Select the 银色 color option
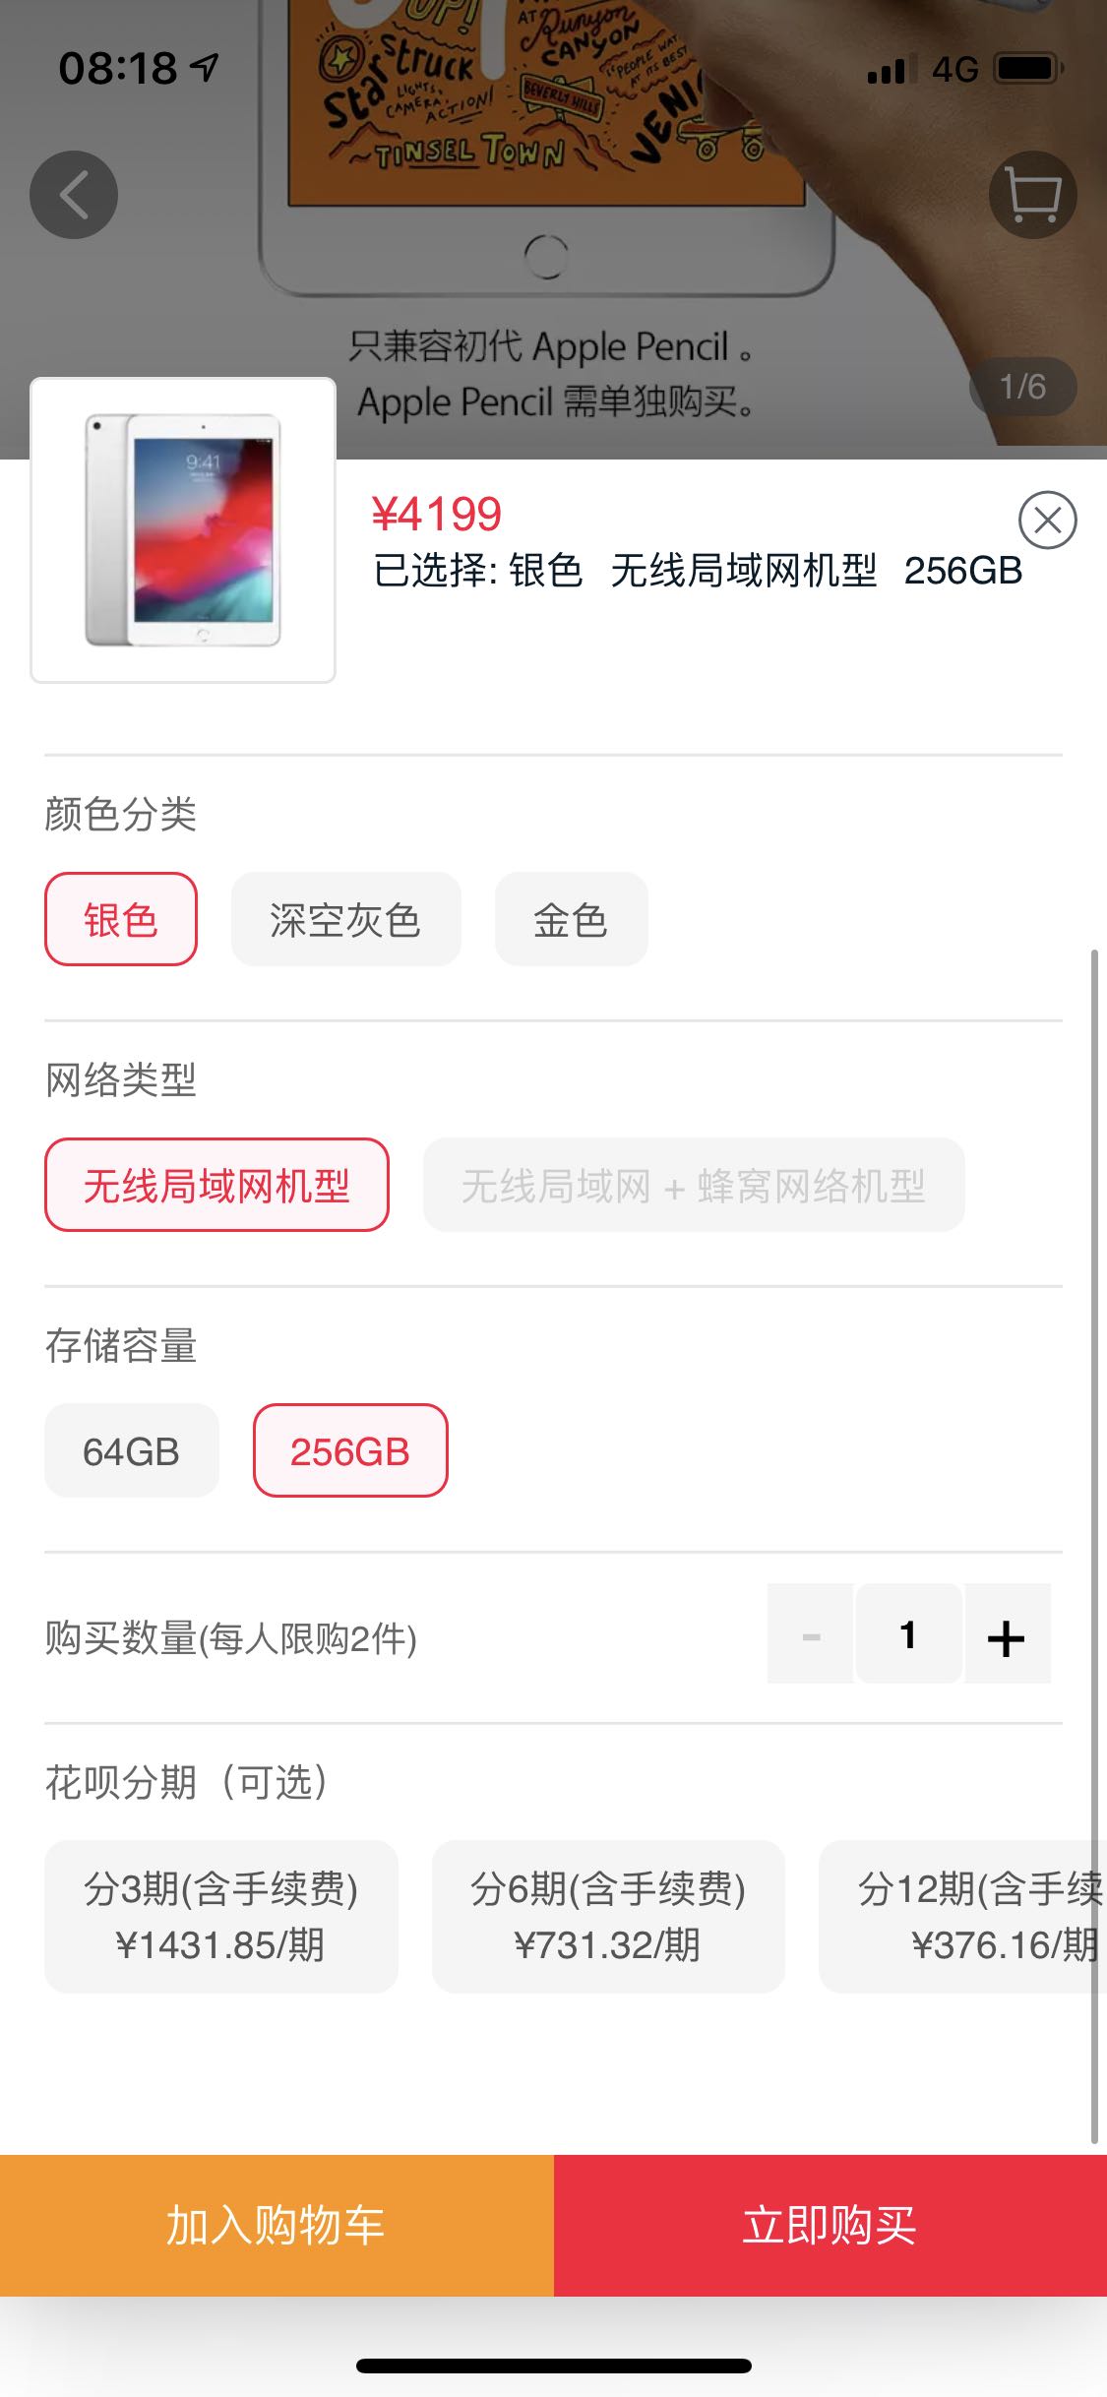Viewport: 1107px width, 2397px height. point(121,919)
